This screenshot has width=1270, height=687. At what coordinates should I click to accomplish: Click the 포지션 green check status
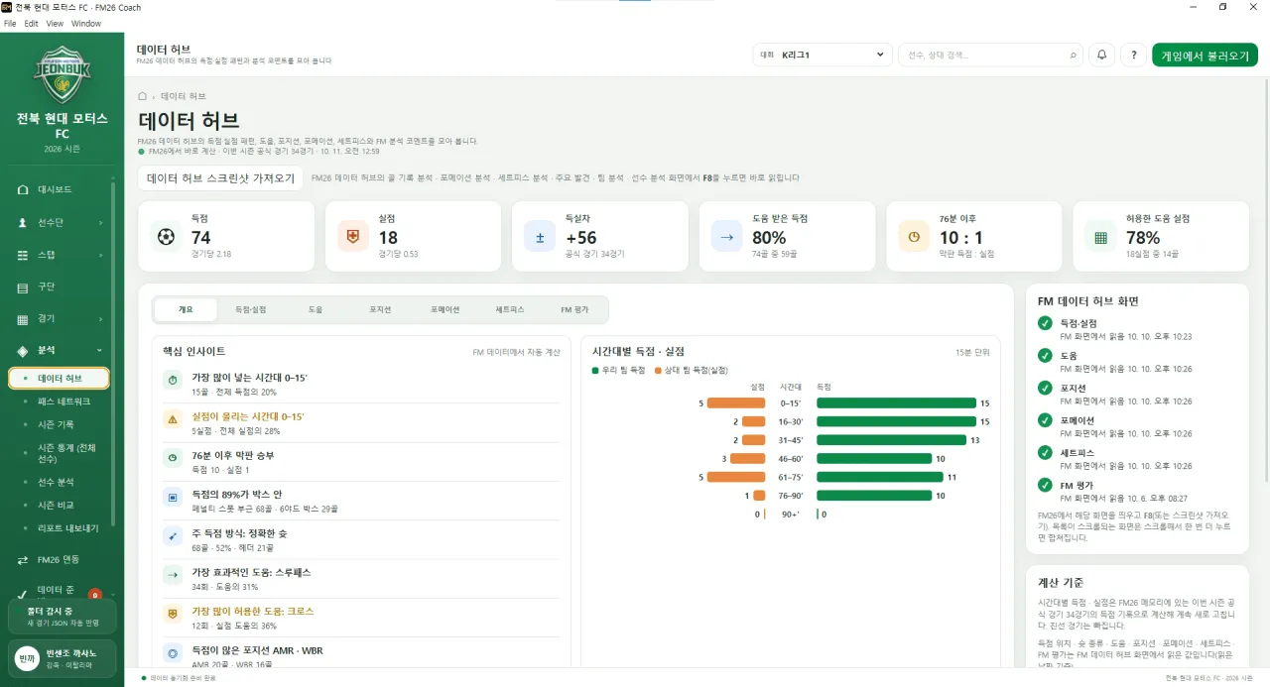tap(1045, 388)
